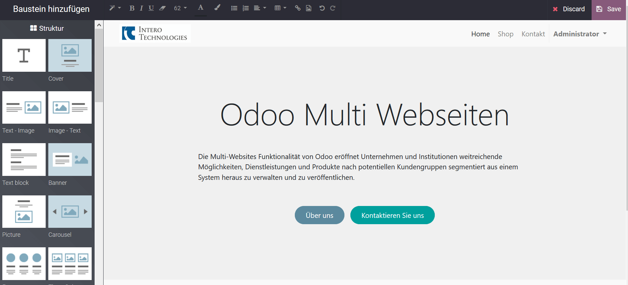Open the Kontakt menu item
This screenshot has height=285, width=628.
[x=533, y=34]
